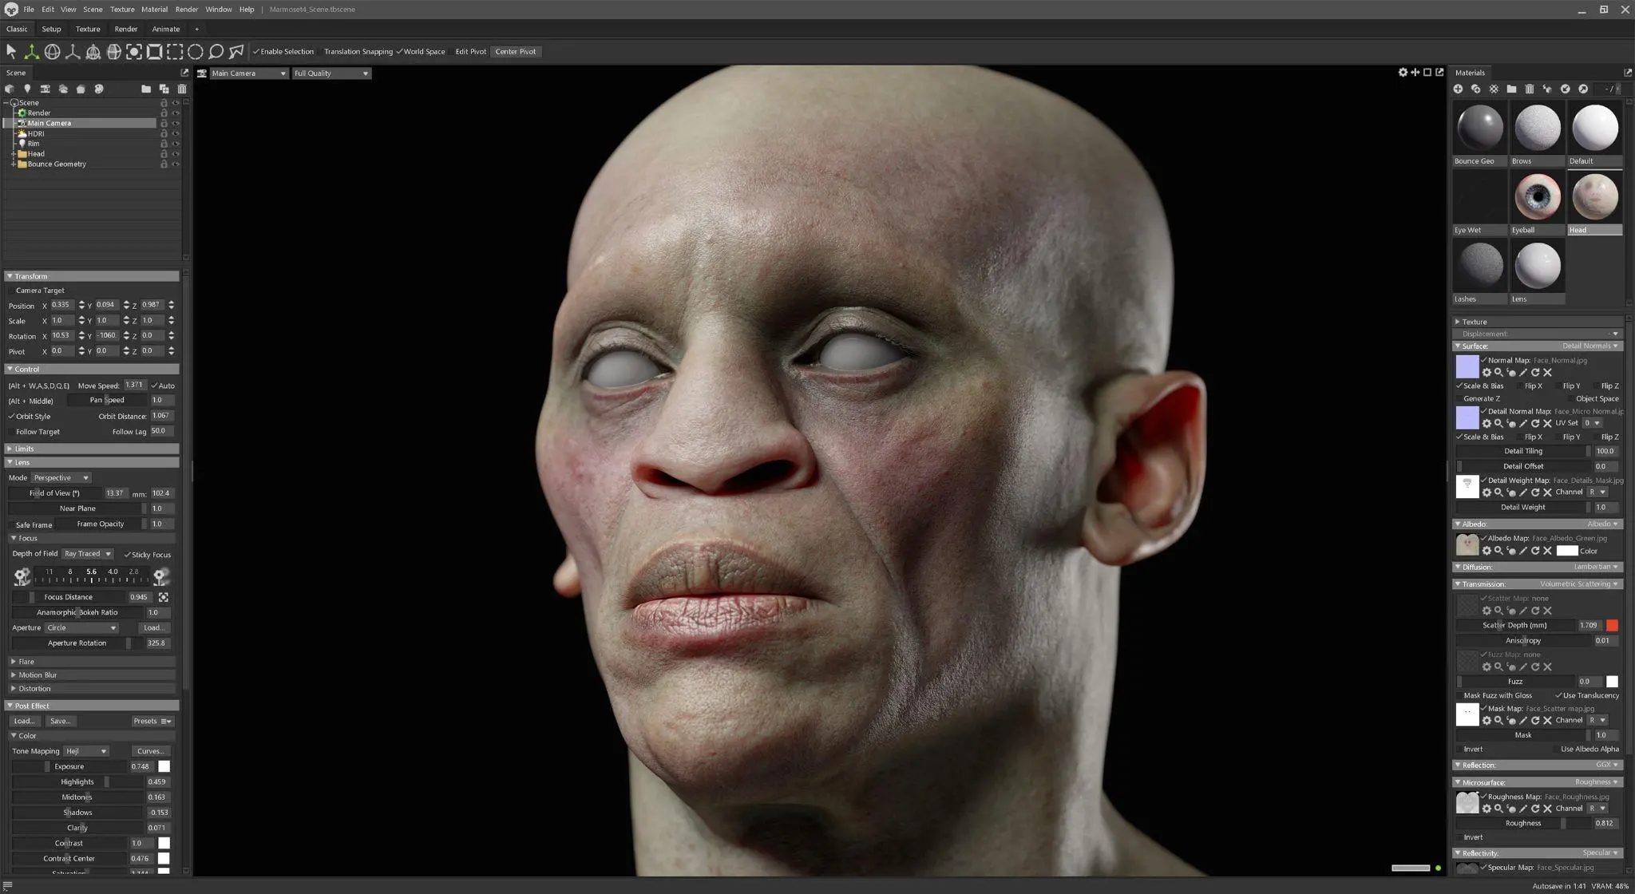Open viewport settings gear

1403,73
